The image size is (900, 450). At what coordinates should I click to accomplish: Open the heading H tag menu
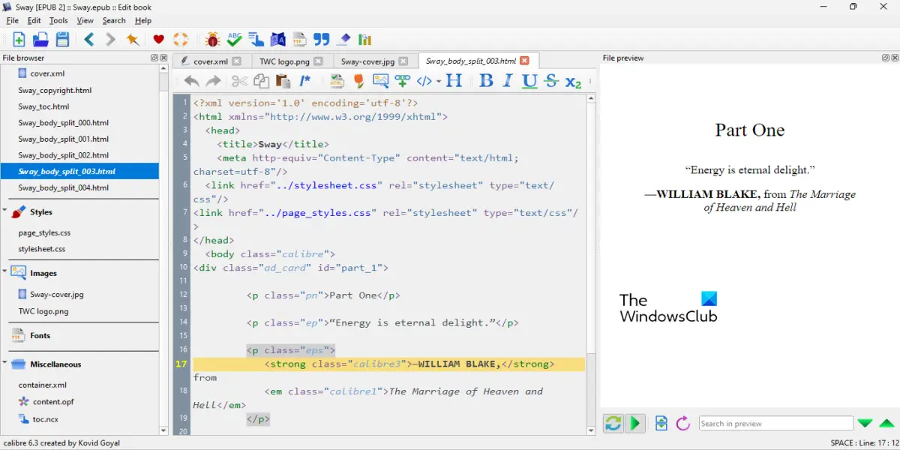[454, 81]
